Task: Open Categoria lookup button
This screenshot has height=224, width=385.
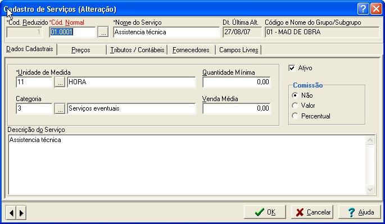Action: [x=60, y=108]
